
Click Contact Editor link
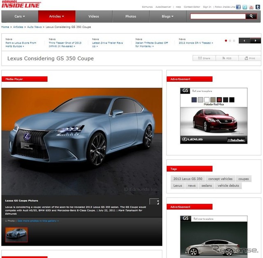coord(192,7)
